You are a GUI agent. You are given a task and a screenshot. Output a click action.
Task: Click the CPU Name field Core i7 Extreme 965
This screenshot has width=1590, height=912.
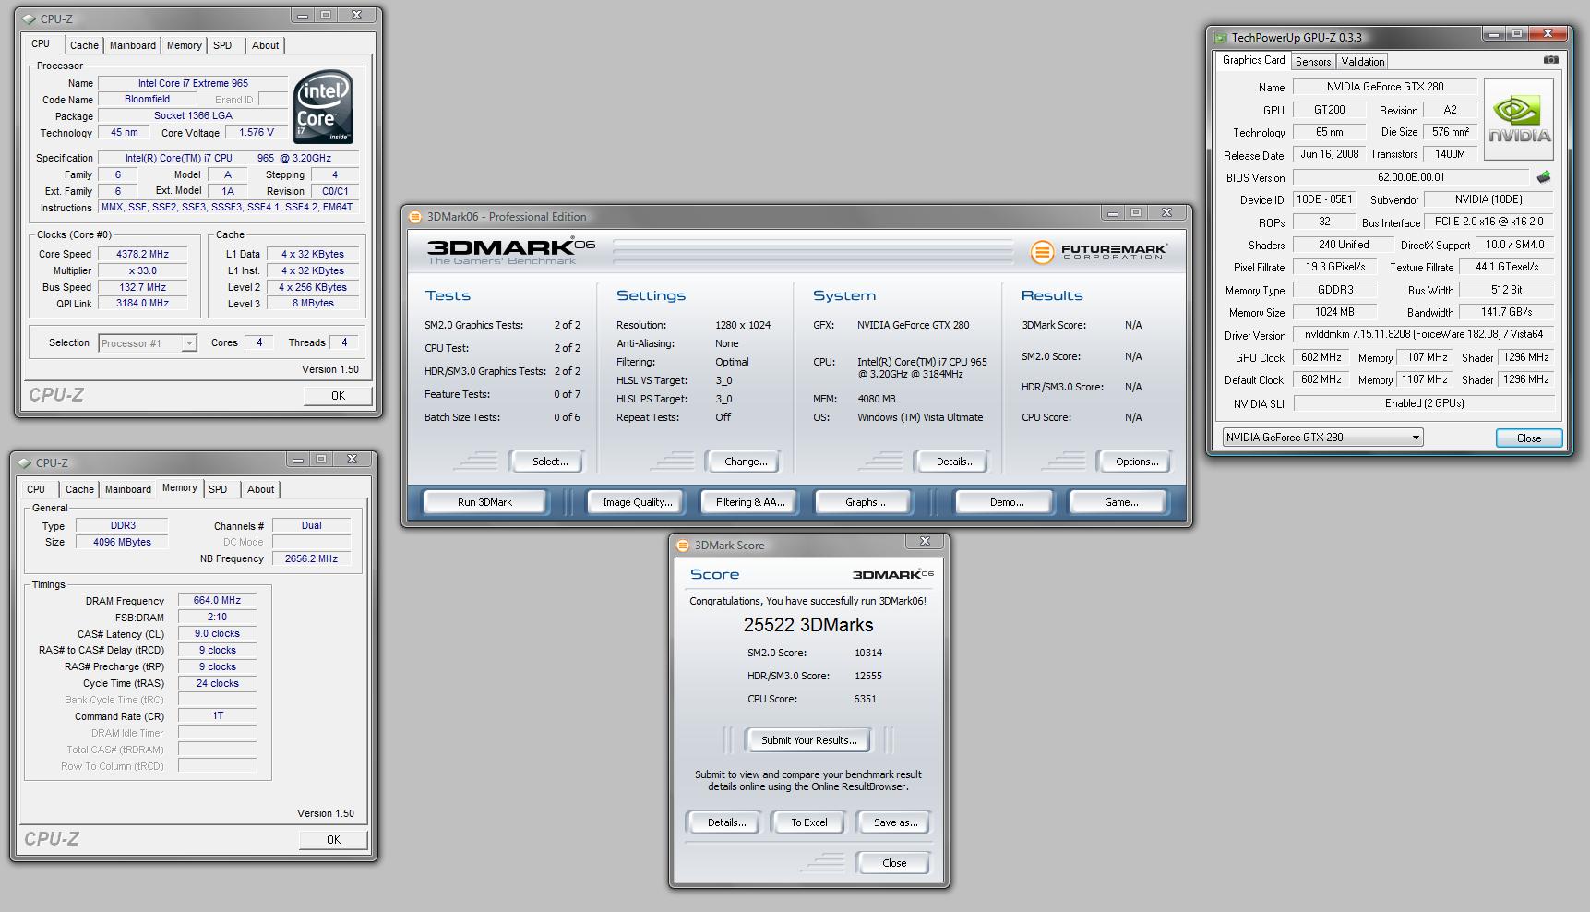click(193, 83)
